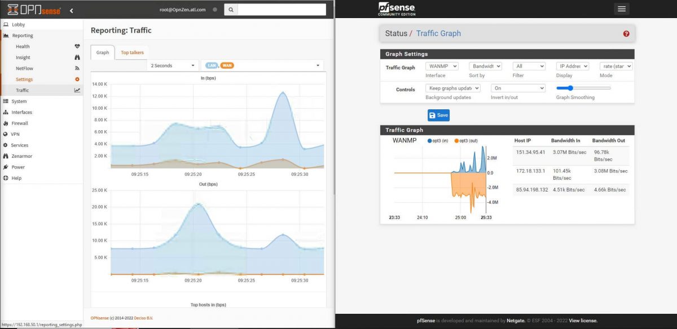The width and height of the screenshot is (677, 329).
Task: Switch to the Top talkers tab
Action: click(x=132, y=52)
